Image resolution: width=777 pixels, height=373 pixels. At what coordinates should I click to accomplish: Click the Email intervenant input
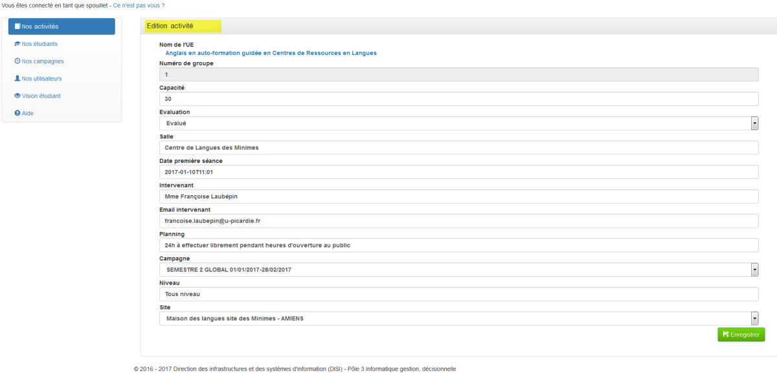[x=458, y=221]
